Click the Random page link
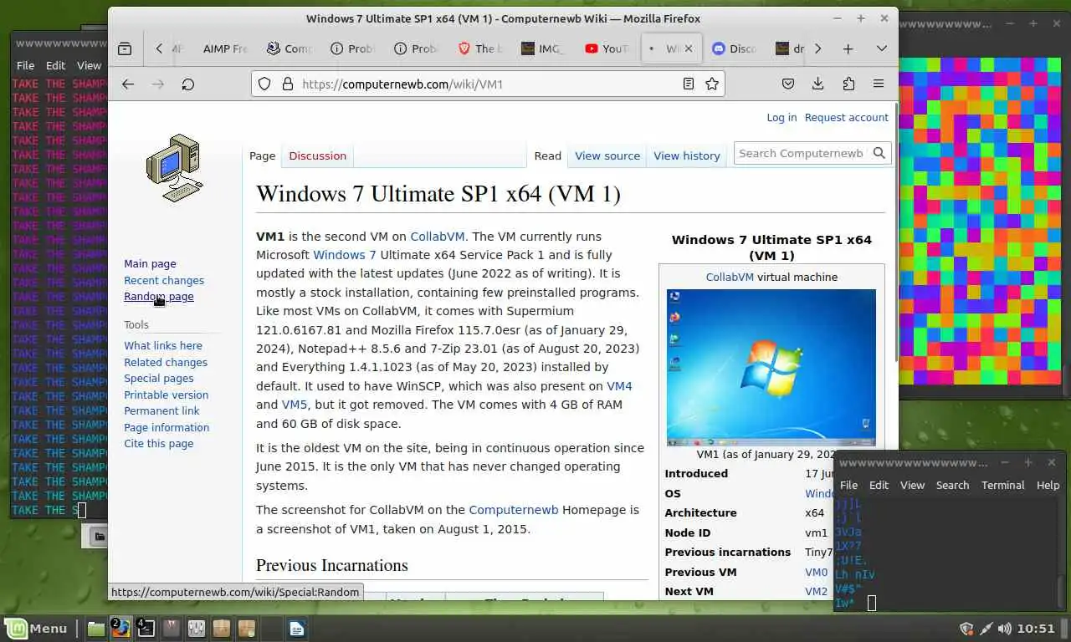 (x=159, y=296)
